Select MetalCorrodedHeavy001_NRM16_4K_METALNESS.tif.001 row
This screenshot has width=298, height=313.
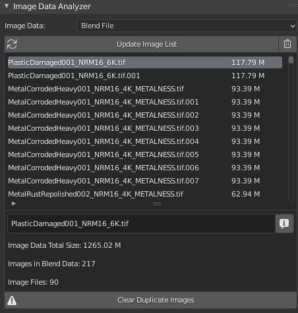(x=145, y=102)
